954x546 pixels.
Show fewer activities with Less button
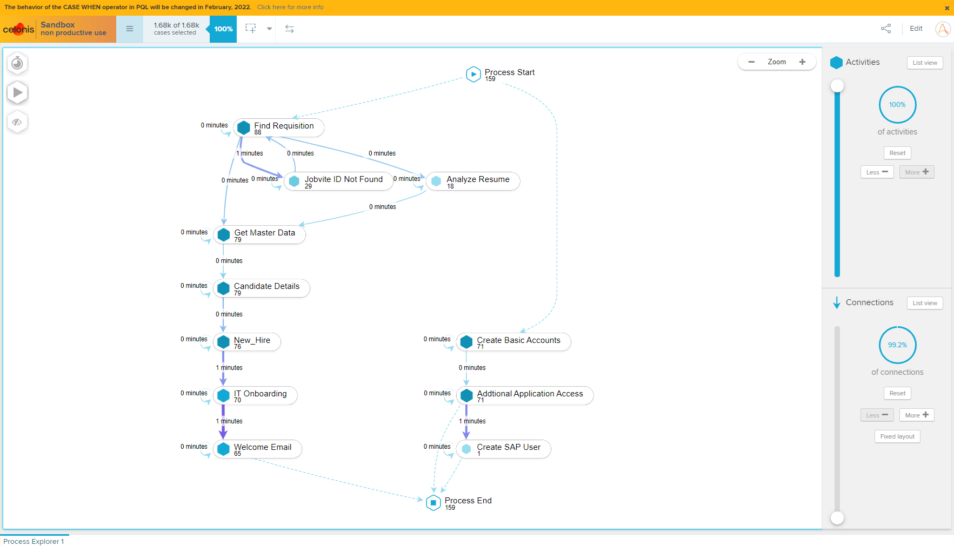tap(877, 172)
